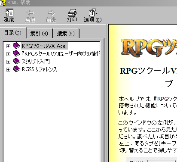Click the book icon beside スクリプト入門
177x162 pixels.
pyautogui.click(x=16, y=61)
